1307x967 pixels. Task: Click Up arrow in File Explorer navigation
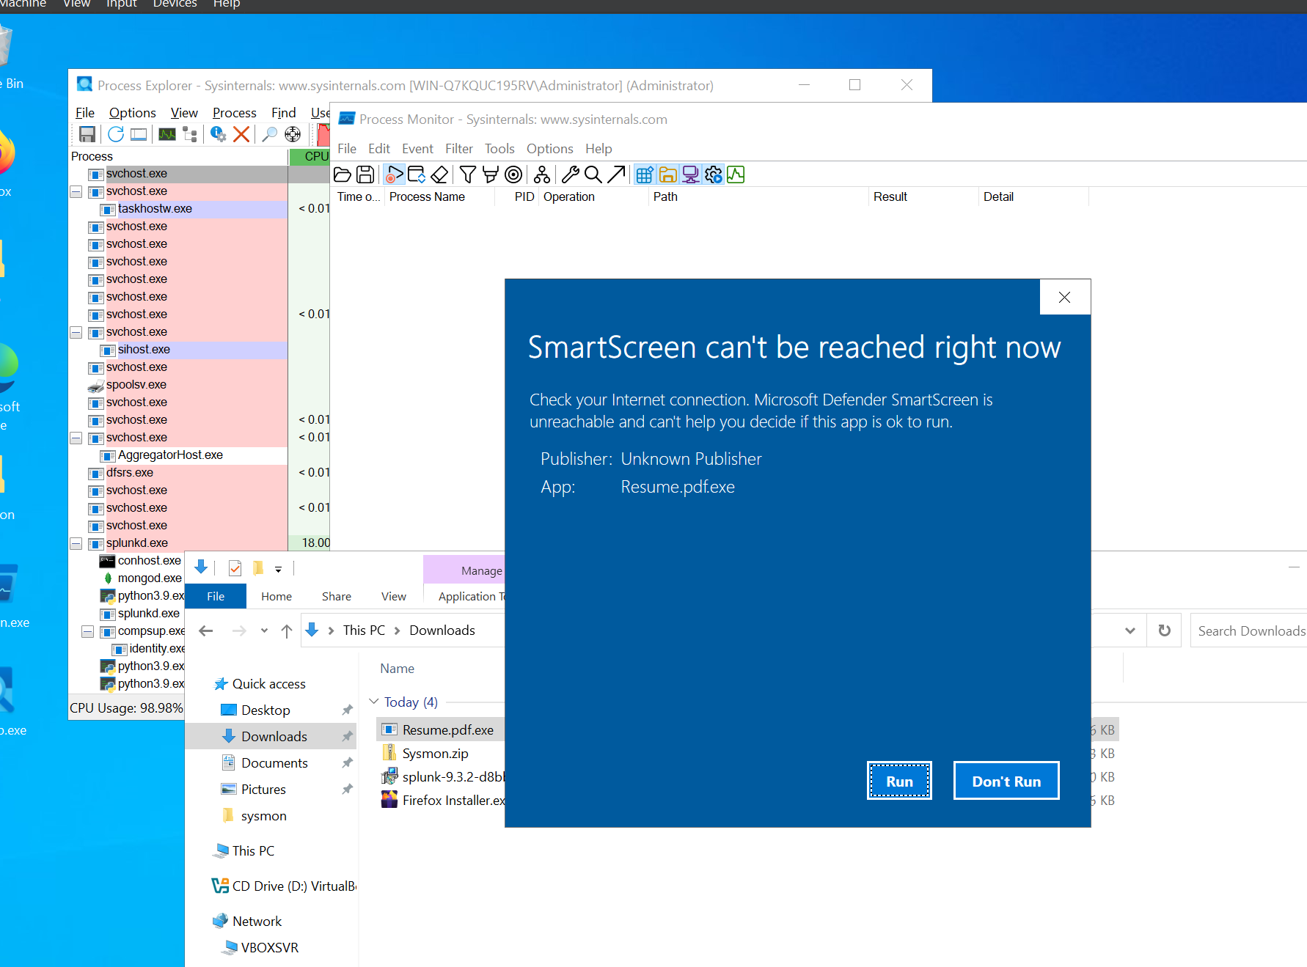coord(287,630)
